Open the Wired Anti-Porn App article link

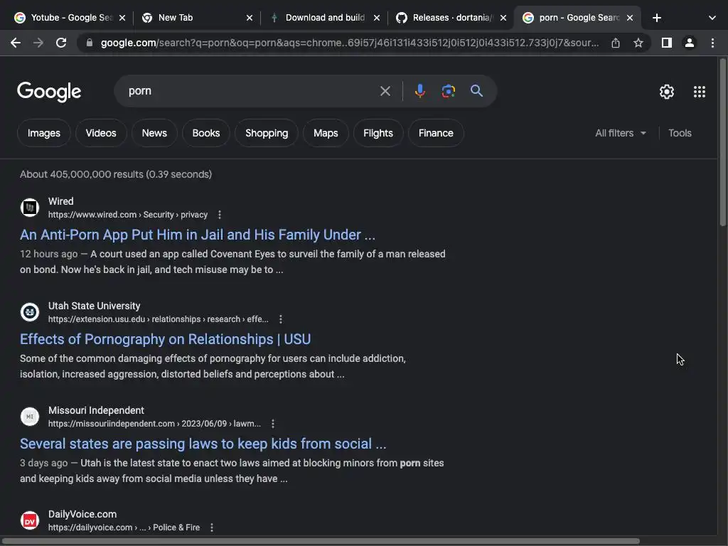coord(198,235)
